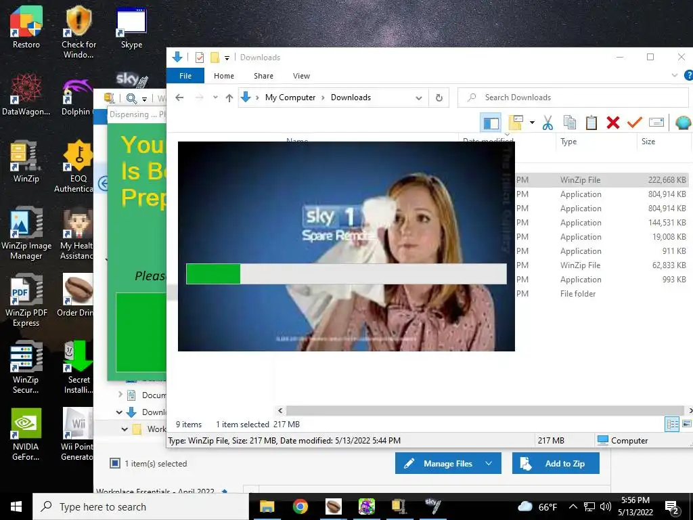
Task: Click the scrollbar left arrow in Downloads
Action: [x=280, y=411]
